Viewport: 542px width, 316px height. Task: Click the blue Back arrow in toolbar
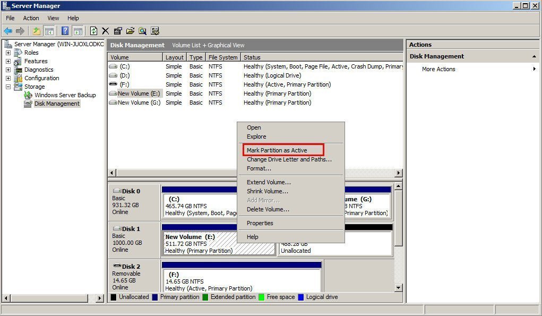[x=8, y=31]
